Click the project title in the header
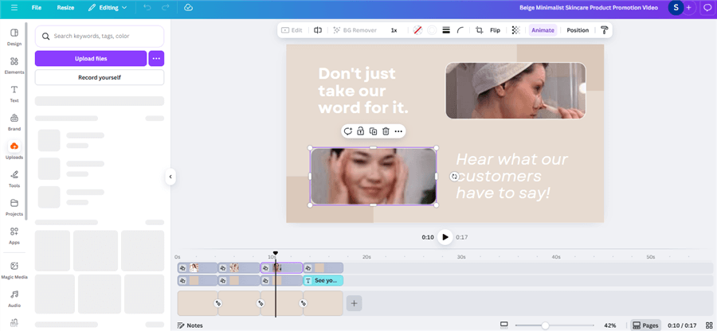This screenshot has height=331, width=717. (x=589, y=8)
